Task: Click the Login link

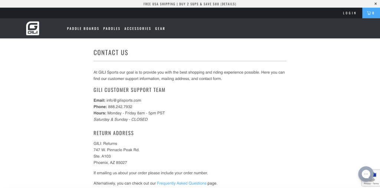Action: [x=350, y=13]
